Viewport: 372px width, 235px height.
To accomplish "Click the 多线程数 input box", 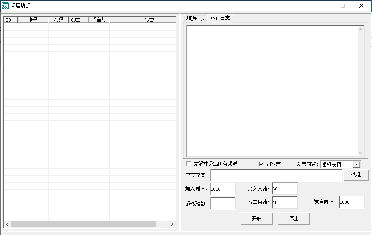I will tap(223, 203).
